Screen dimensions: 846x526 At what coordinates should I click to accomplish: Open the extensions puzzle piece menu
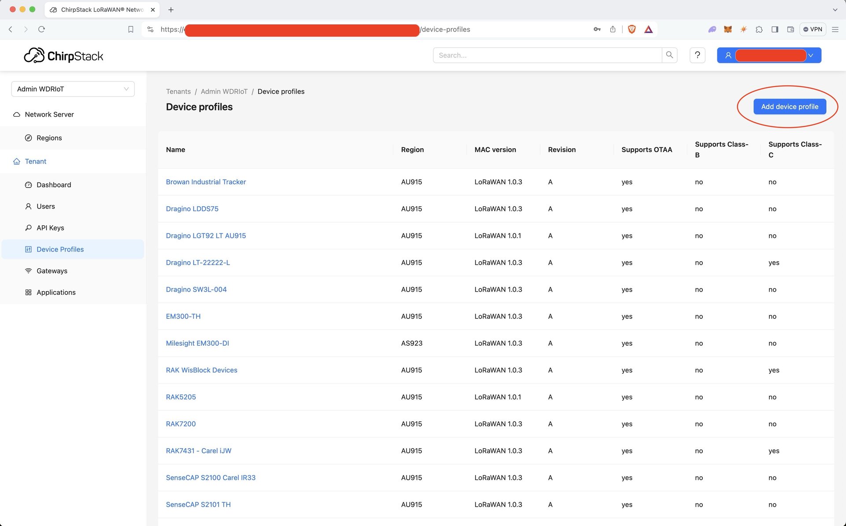759,29
